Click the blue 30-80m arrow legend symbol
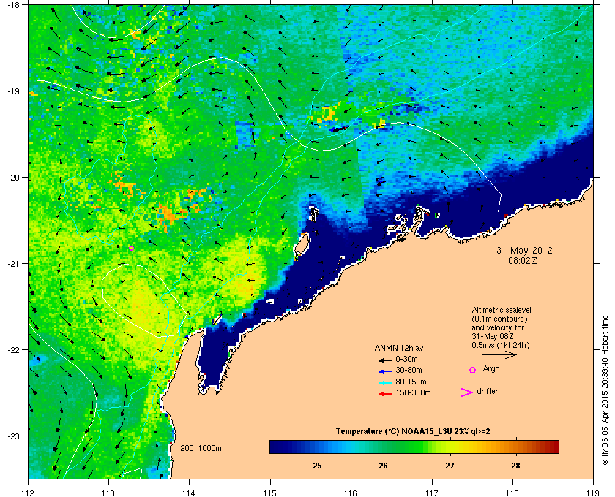Viewport: 615px width, 497px height. pos(385,371)
